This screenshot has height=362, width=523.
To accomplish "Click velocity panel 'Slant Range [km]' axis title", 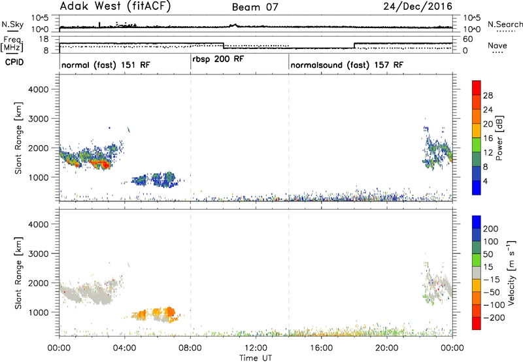I will [x=19, y=273].
